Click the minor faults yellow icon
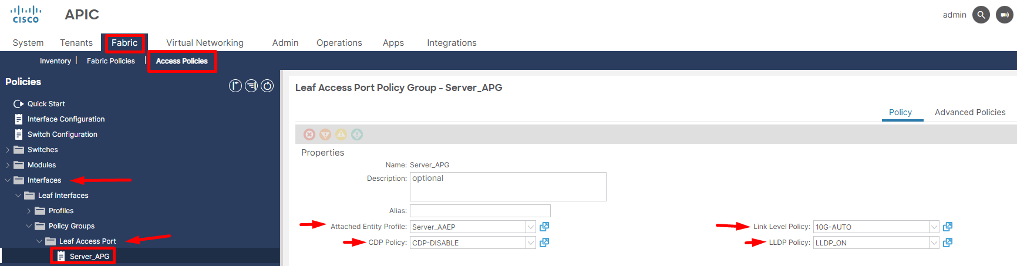This screenshot has height=266, width=1017. coord(341,134)
